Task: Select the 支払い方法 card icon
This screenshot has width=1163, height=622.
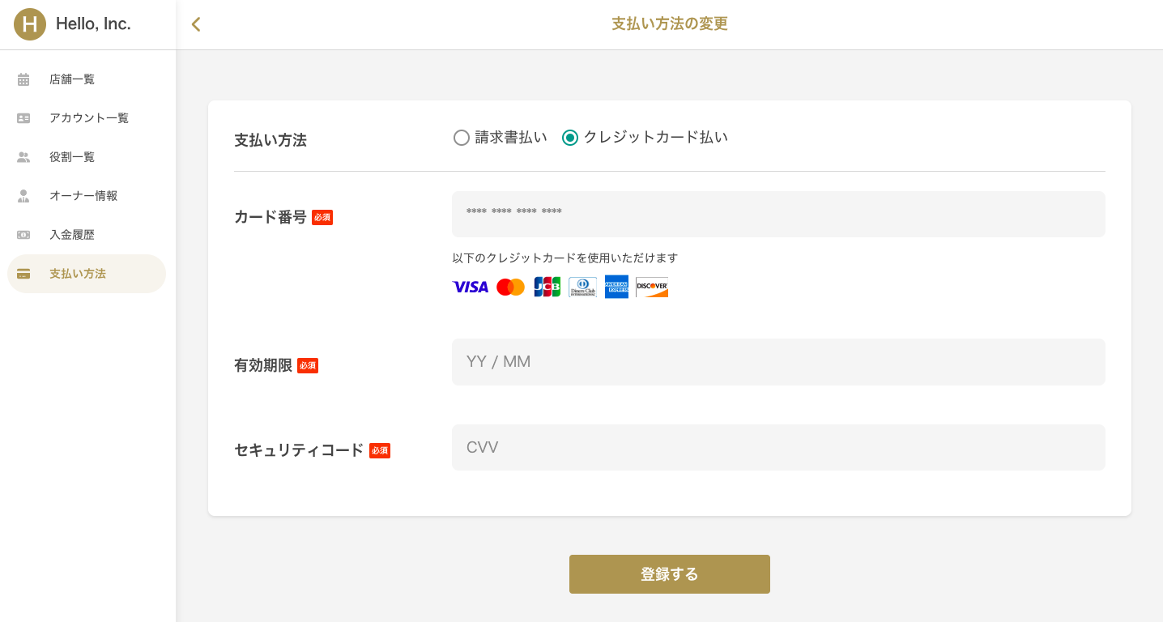Action: pos(22,273)
